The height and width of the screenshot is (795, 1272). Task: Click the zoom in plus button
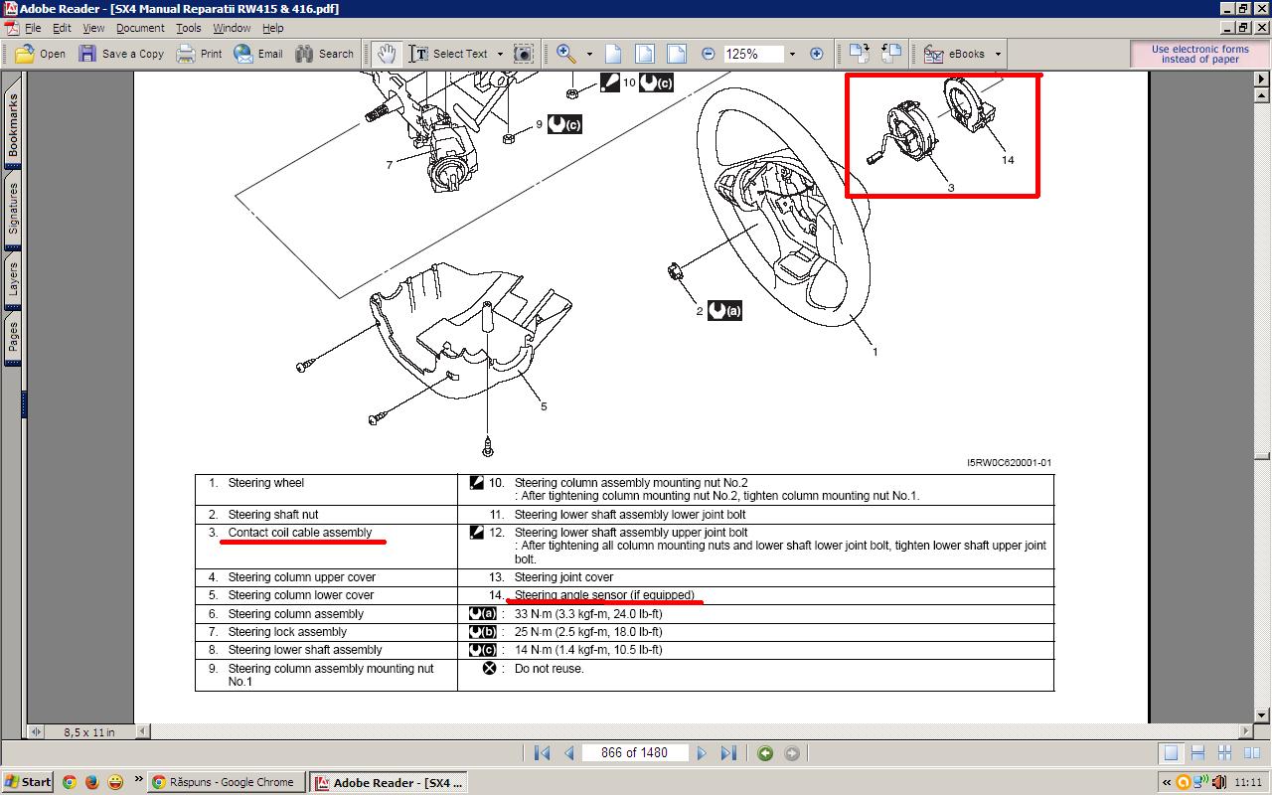tap(817, 54)
